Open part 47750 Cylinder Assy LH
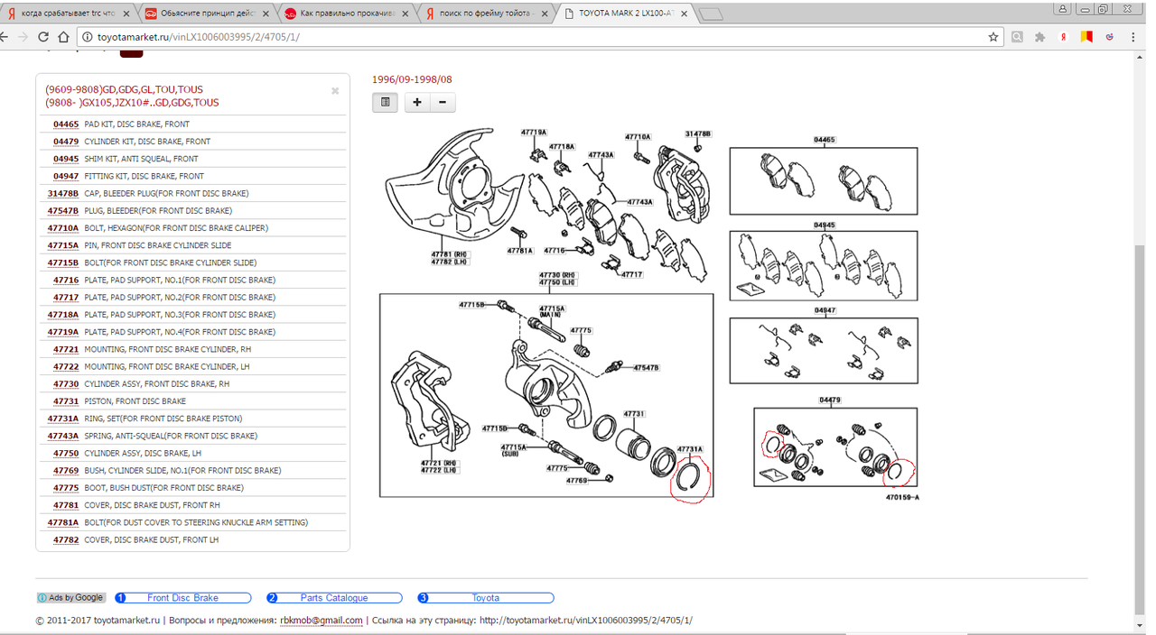Screen dimensions: 1156x635 point(66,453)
